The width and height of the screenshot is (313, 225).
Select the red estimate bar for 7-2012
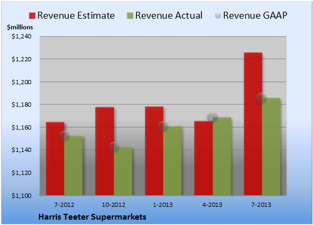tap(55, 158)
